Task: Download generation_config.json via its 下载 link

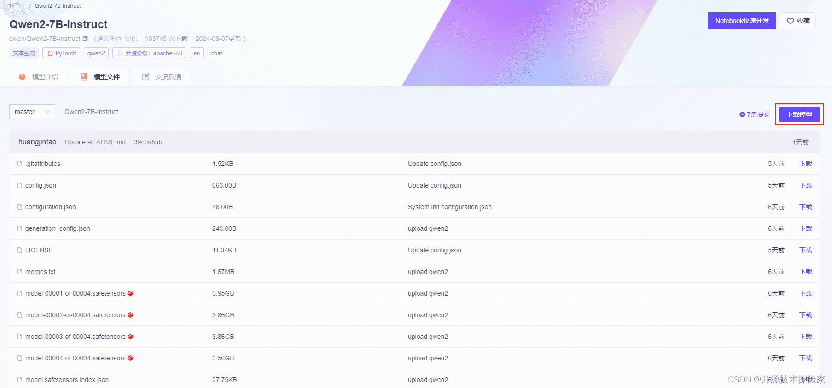Action: 806,228
